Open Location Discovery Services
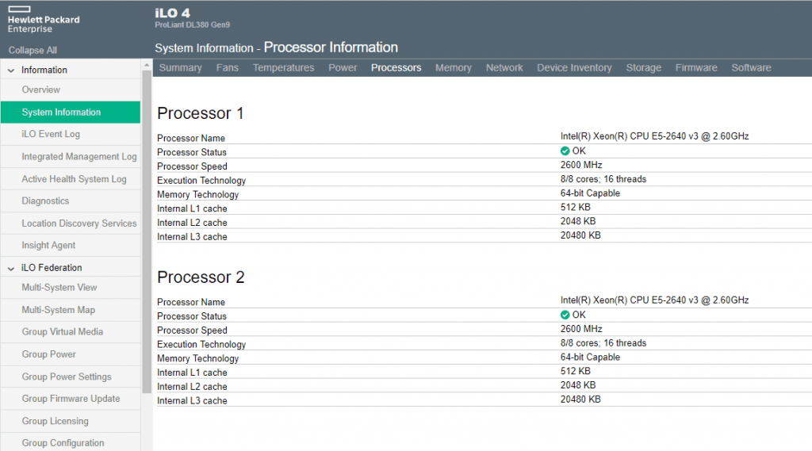This screenshot has width=812, height=451. (71, 224)
